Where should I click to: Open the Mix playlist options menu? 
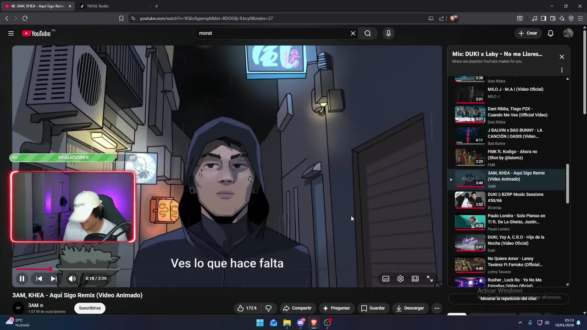562,70
